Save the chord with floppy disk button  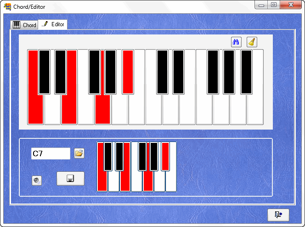(70, 178)
